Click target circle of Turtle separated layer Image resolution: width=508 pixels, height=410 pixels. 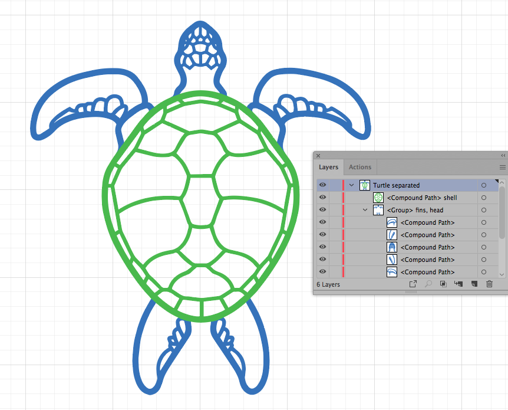point(484,185)
